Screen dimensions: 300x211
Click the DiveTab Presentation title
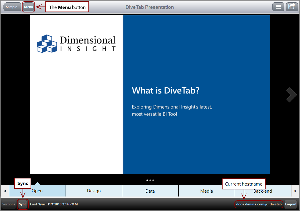(150, 7)
